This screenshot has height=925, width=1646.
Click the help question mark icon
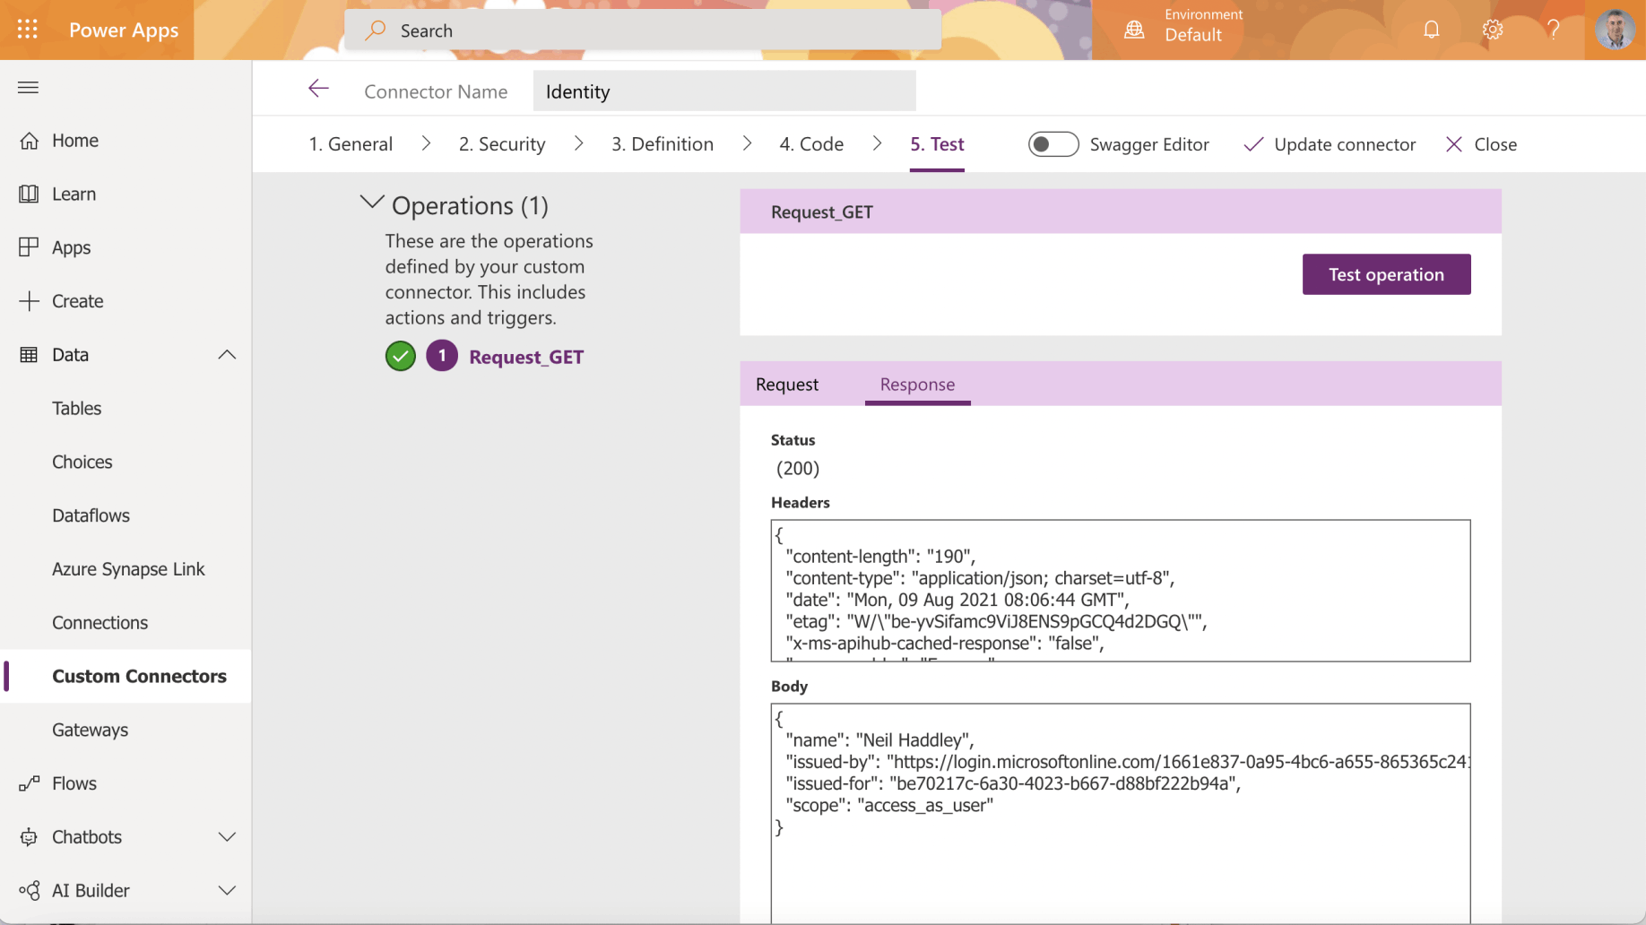coord(1553,30)
